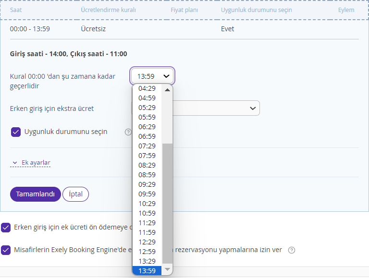Choose the 07:29 time option
This screenshot has width=369, height=278.
tap(147, 146)
